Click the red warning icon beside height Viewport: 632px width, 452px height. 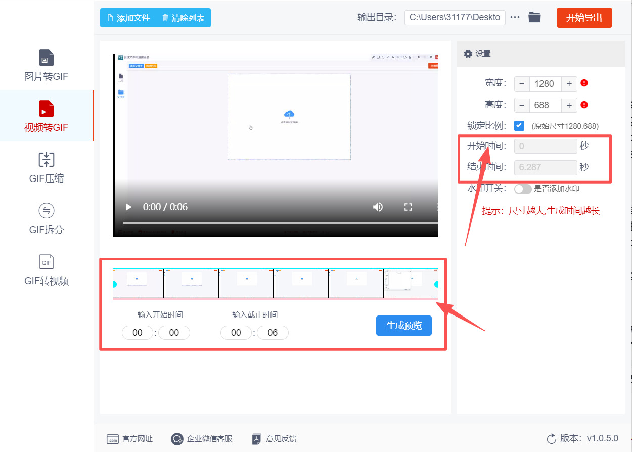[584, 105]
